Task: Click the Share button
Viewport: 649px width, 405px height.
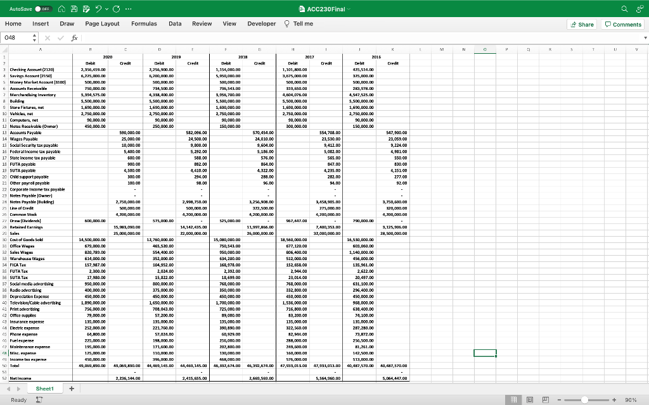Action: (x=581, y=23)
